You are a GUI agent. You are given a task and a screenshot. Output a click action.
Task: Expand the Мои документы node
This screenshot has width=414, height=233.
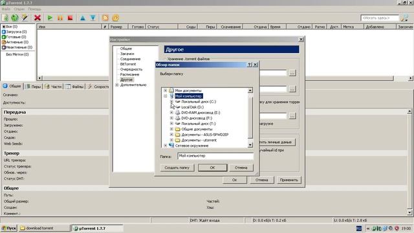(x=166, y=91)
